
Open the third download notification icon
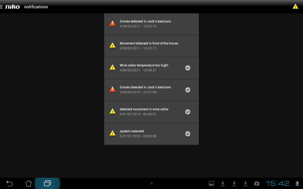click(245, 184)
